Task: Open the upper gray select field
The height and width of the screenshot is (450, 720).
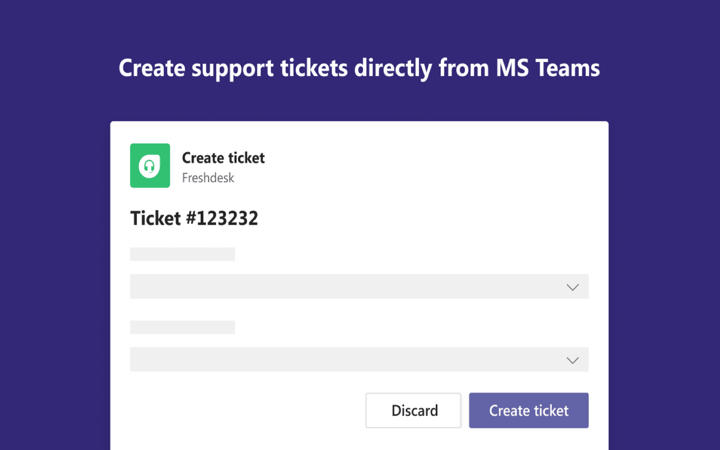Action: click(x=359, y=286)
